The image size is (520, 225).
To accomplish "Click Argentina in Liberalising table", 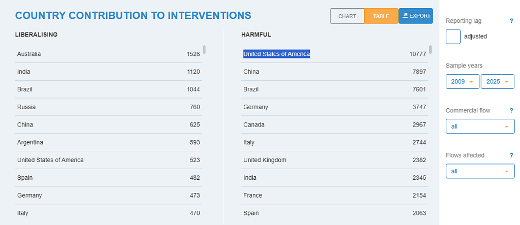I will pyautogui.click(x=30, y=142).
